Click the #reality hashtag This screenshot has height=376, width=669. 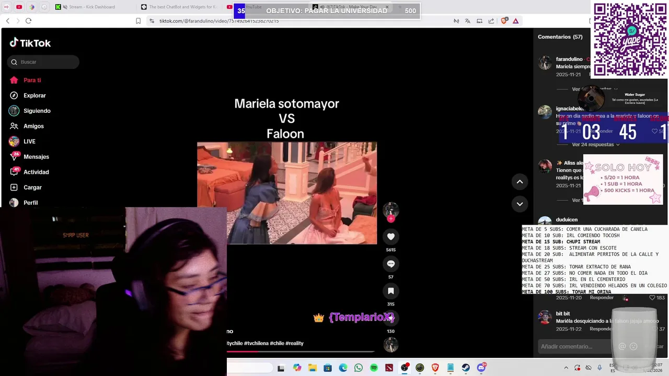tap(294, 343)
